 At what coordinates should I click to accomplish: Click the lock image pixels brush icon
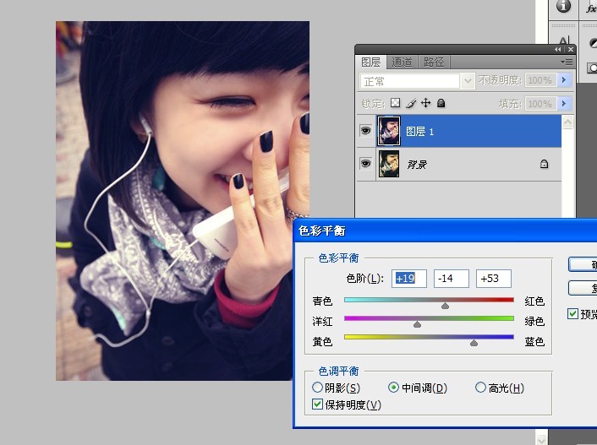tap(410, 103)
